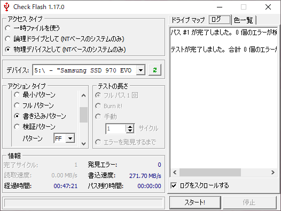The height and width of the screenshot is (211, 281).
Task: Close the Check Flash window
Action: (x=268, y=7)
